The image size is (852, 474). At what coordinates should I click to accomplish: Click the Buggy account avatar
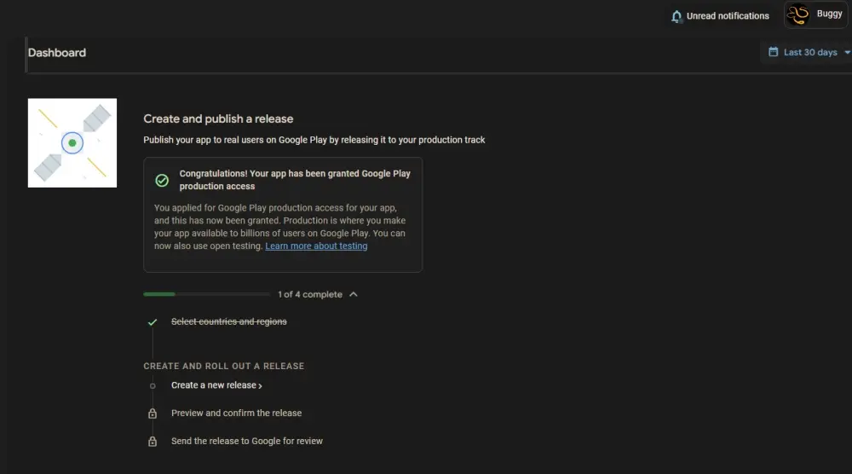798,14
